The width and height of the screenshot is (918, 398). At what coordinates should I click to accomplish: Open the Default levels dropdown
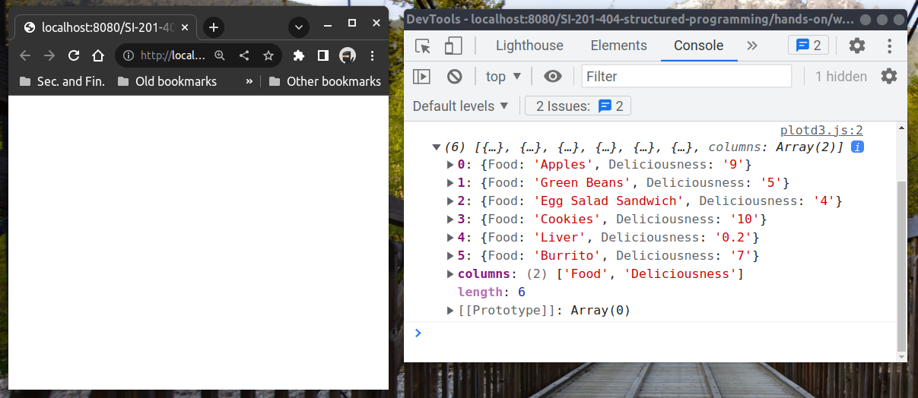[x=461, y=106]
